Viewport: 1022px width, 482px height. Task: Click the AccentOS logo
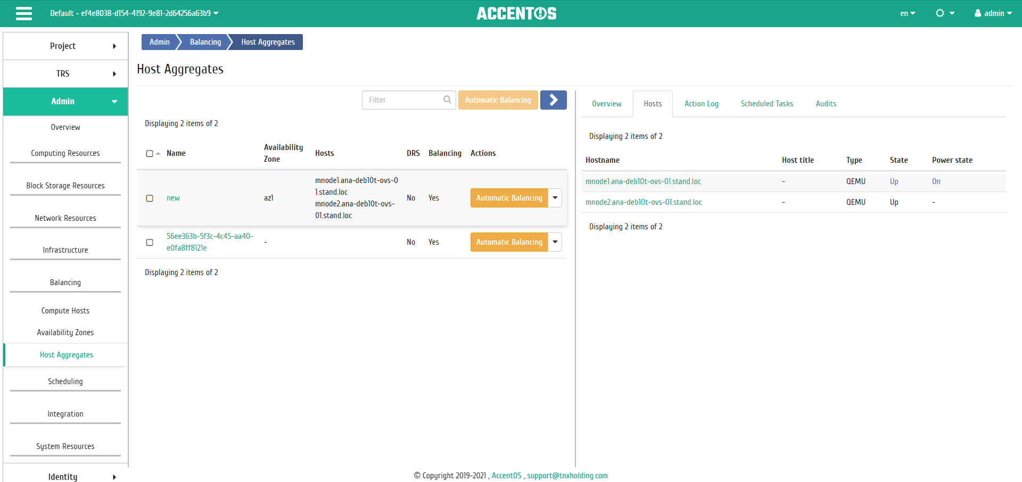pyautogui.click(x=516, y=13)
